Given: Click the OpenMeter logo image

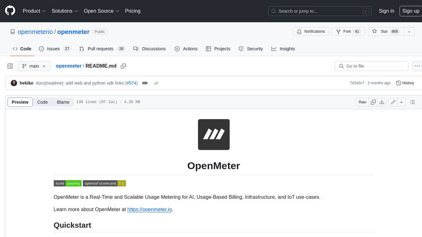Looking at the screenshot, I should pos(214,135).
